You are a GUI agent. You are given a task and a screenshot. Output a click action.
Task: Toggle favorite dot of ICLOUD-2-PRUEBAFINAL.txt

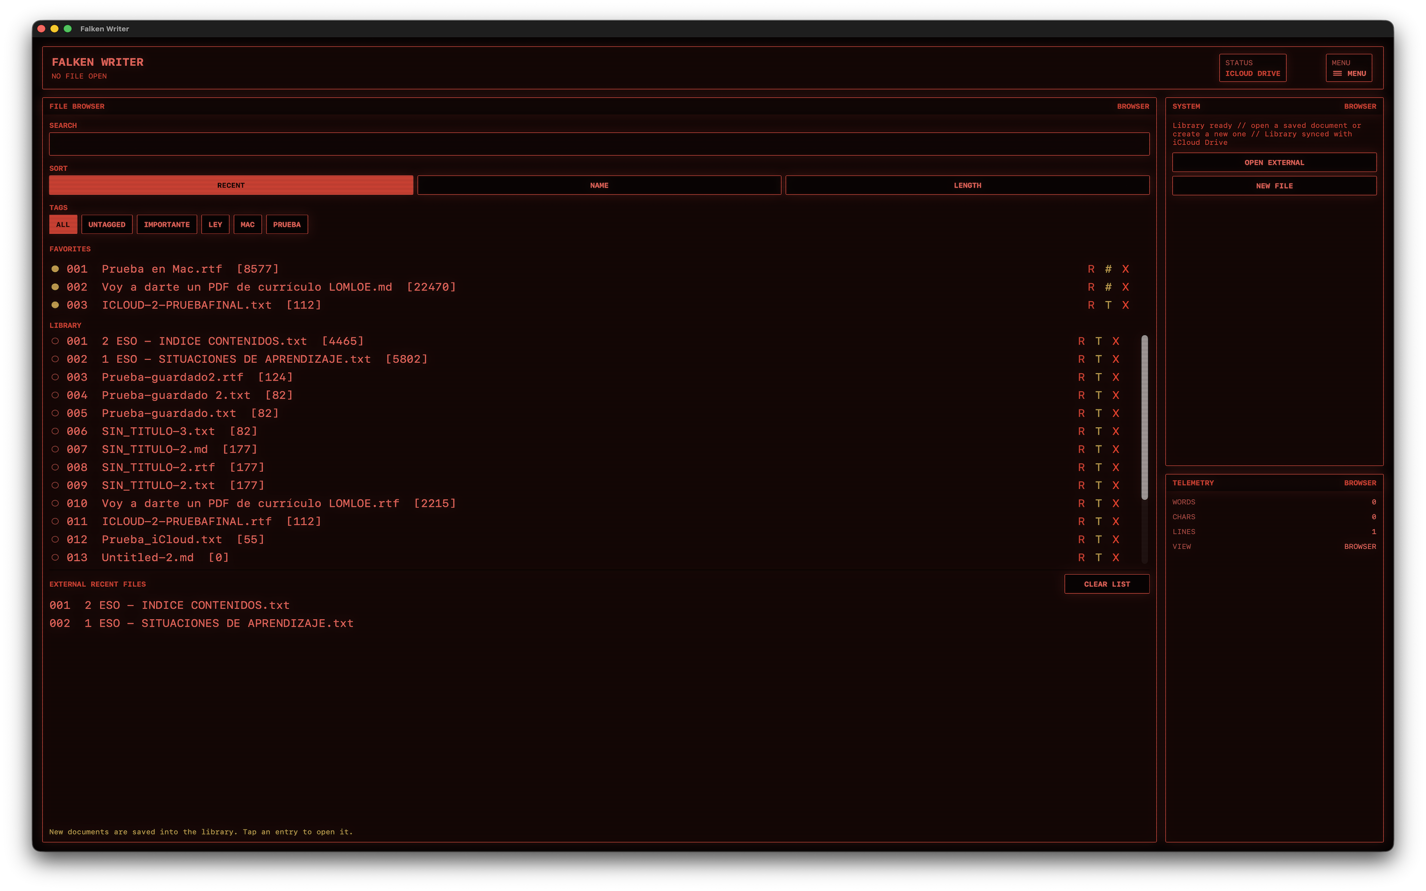click(55, 305)
